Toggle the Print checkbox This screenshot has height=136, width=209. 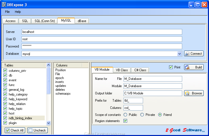(171, 67)
